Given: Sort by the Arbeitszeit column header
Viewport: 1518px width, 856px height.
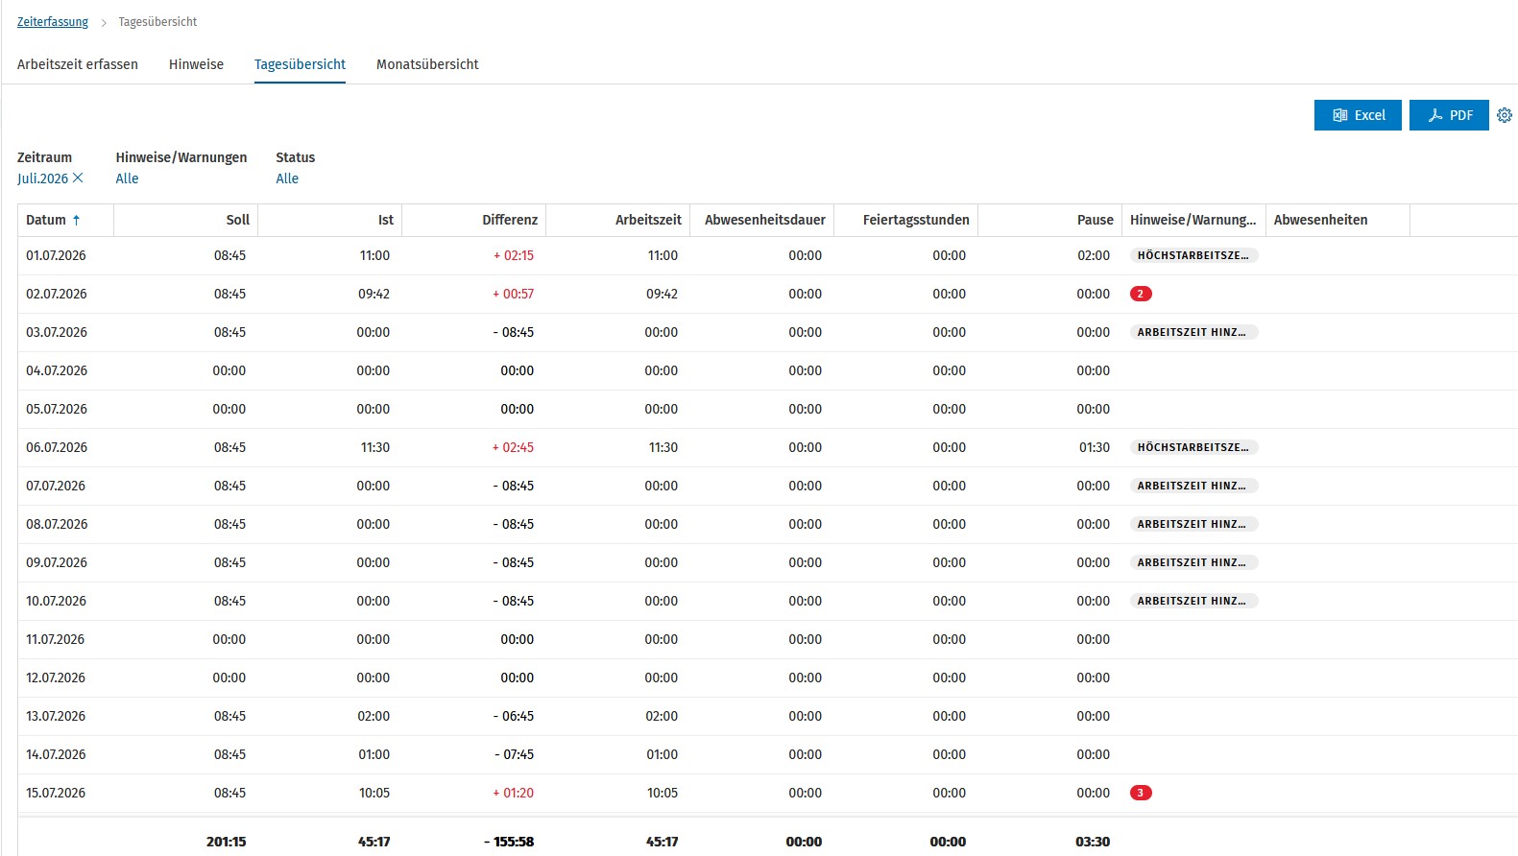Looking at the screenshot, I should (x=648, y=220).
